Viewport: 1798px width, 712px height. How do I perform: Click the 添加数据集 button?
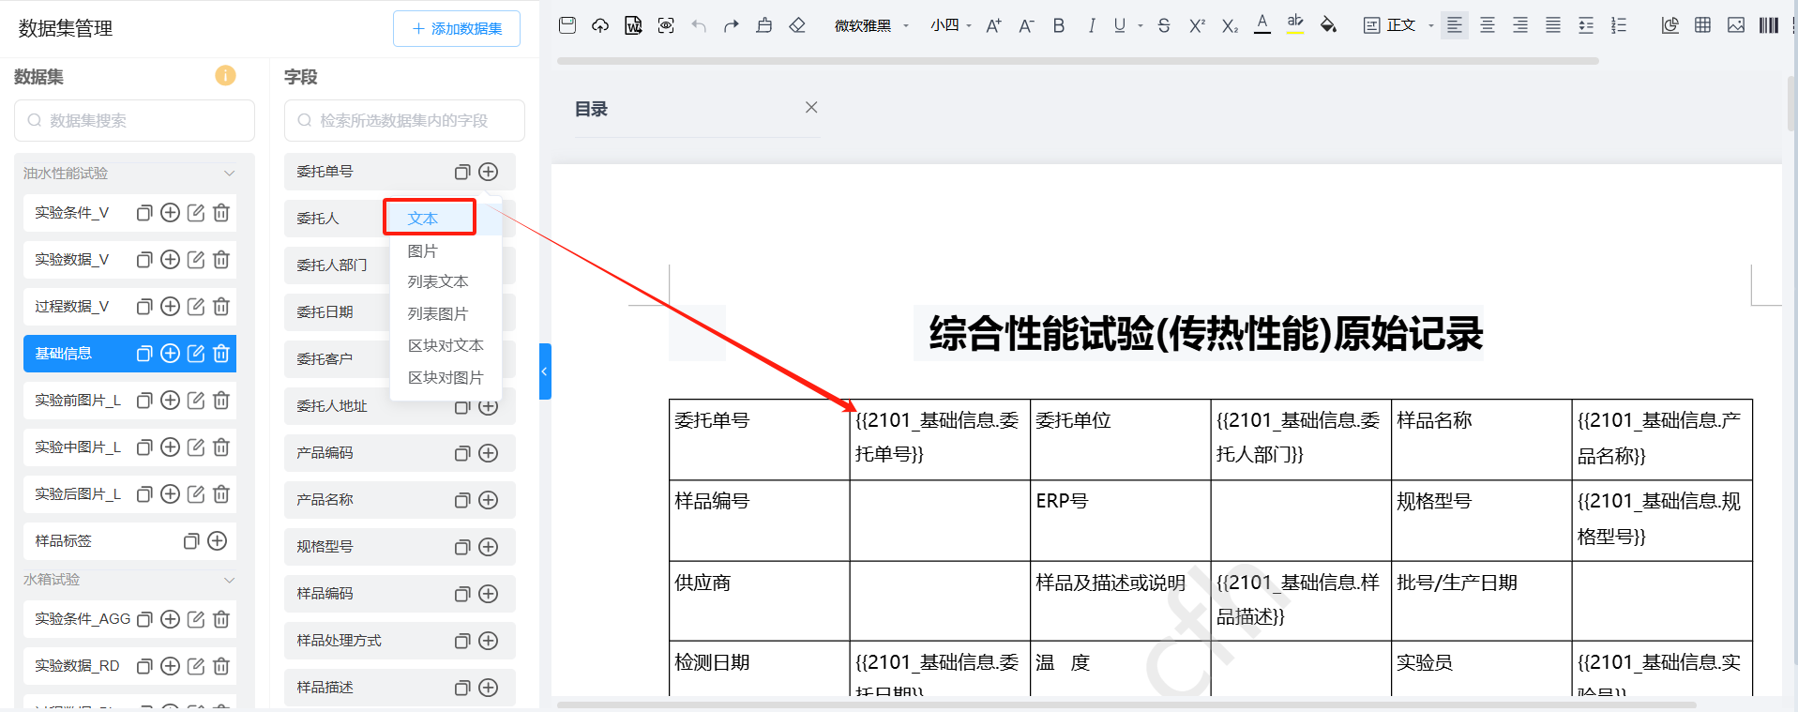(457, 29)
